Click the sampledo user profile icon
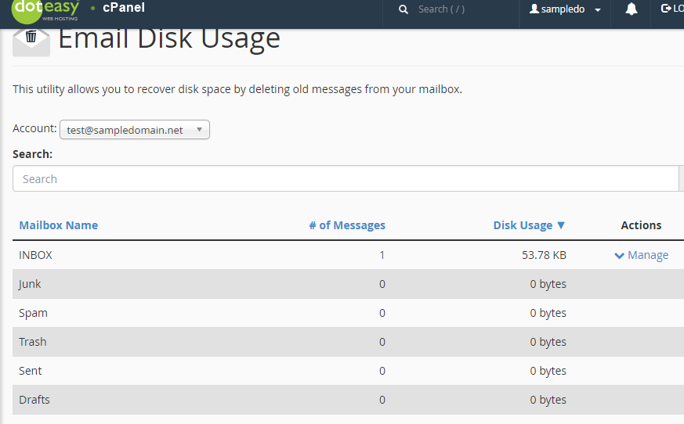Screen dimensions: 684x424 (534, 9)
